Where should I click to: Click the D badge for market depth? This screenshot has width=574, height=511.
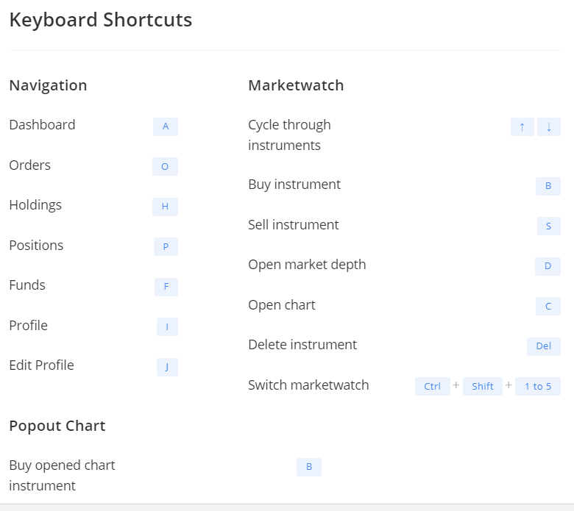[548, 266]
